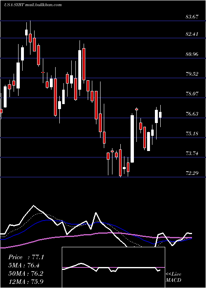Click the tall white candle near 76.63
206x288 pixels.
pos(132,139)
